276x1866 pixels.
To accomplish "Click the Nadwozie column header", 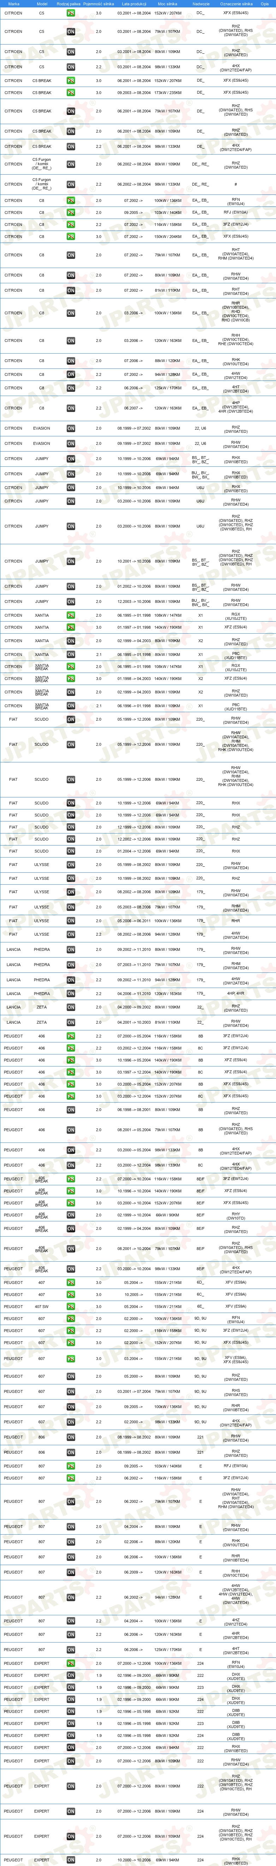I will 201,4.
